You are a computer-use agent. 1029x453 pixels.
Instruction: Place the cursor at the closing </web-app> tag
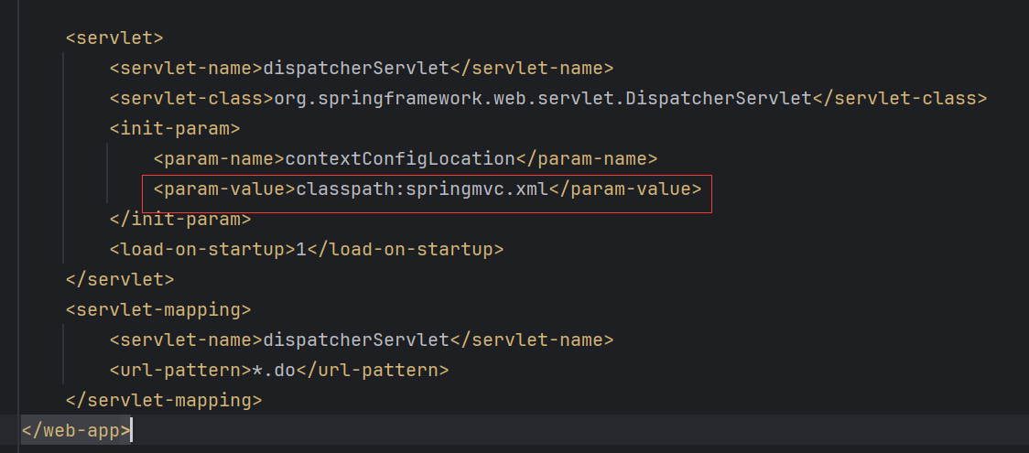click(76, 431)
